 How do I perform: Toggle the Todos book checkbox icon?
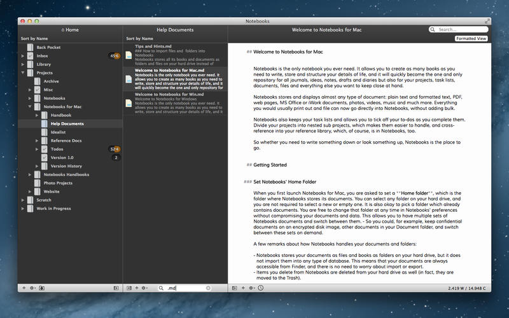pos(45,149)
